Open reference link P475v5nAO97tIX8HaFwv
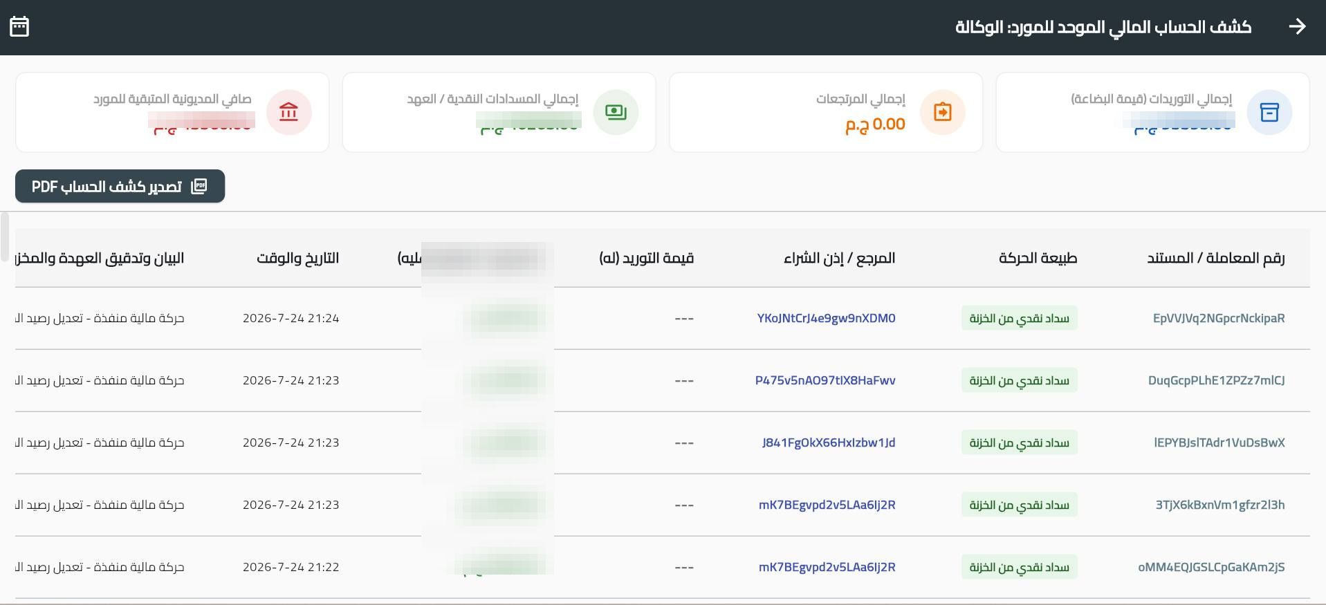The image size is (1326, 605). (825, 380)
